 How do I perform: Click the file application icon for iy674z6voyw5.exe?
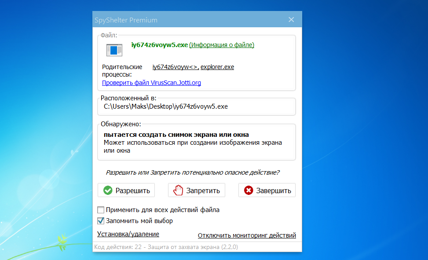[x=114, y=50]
